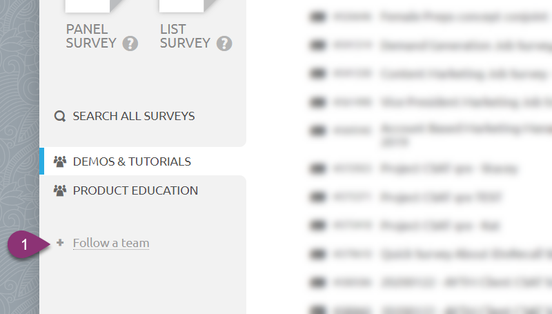Screen dimensions: 552x314
Task: Click the Search All Surveys magnifier icon
Action: [59, 116]
